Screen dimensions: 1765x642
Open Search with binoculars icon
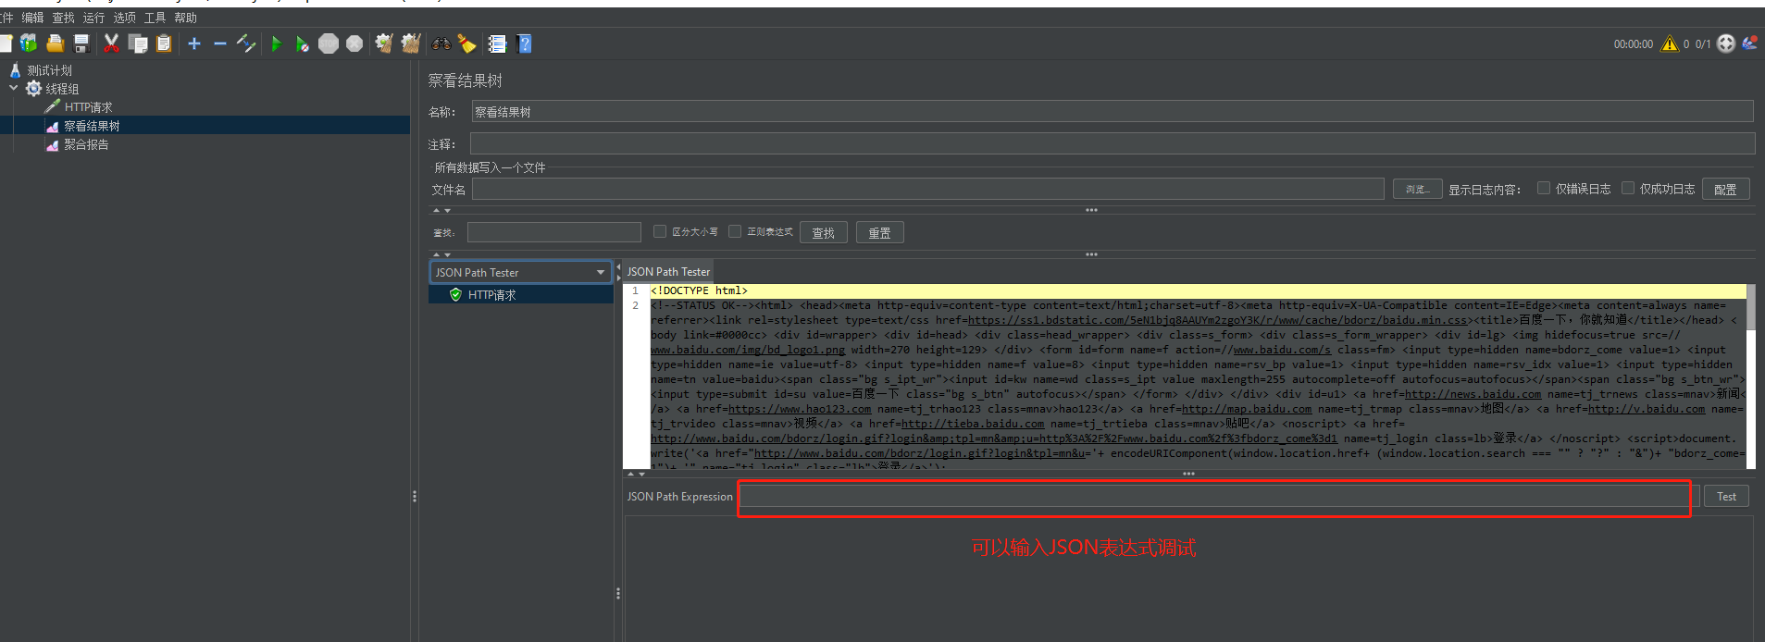pyautogui.click(x=441, y=43)
